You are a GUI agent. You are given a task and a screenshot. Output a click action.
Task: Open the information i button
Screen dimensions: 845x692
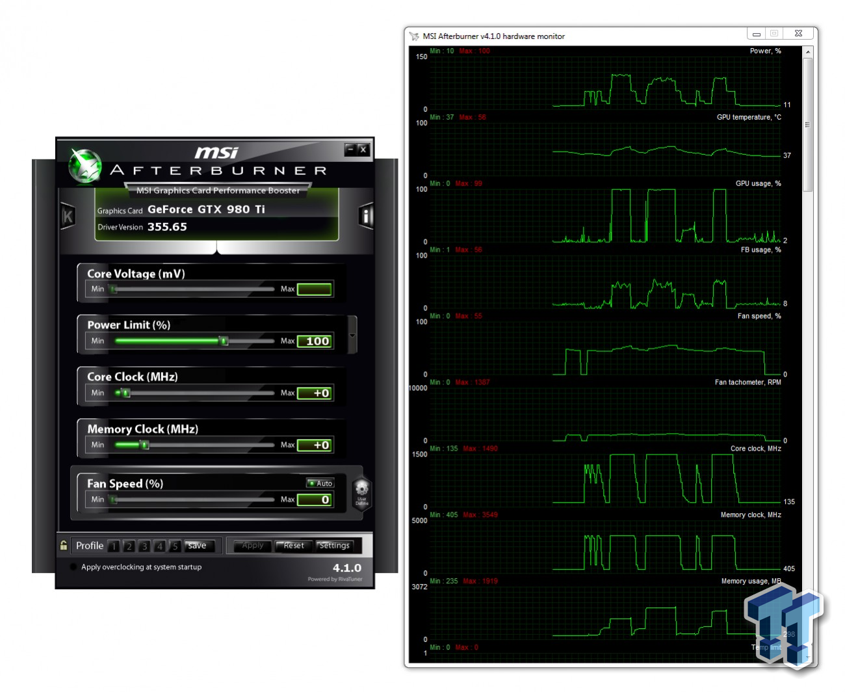pos(367,217)
